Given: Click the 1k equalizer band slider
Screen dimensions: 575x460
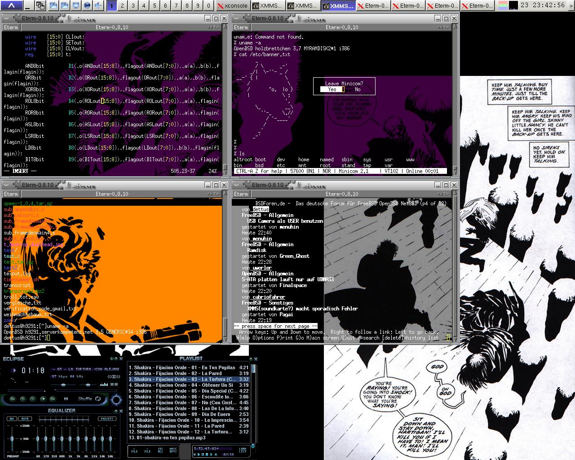Looking at the screenshot, I should click(70, 439).
